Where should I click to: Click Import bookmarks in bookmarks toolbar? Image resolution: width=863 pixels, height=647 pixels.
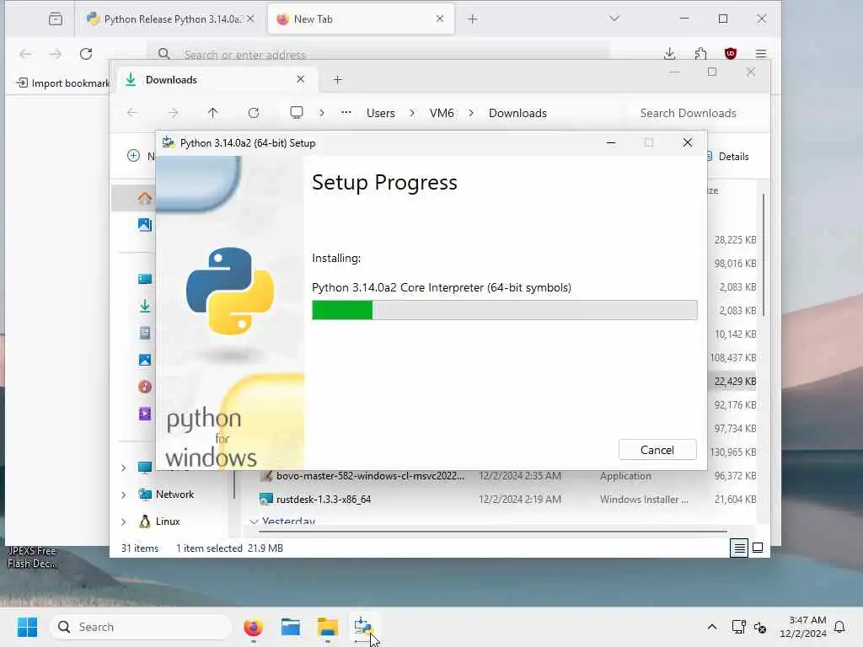pyautogui.click(x=62, y=83)
